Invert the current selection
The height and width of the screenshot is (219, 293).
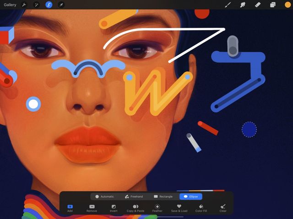point(114,208)
